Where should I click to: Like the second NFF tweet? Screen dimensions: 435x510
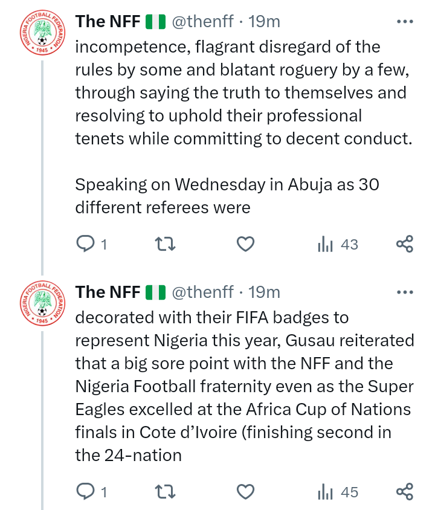click(245, 492)
